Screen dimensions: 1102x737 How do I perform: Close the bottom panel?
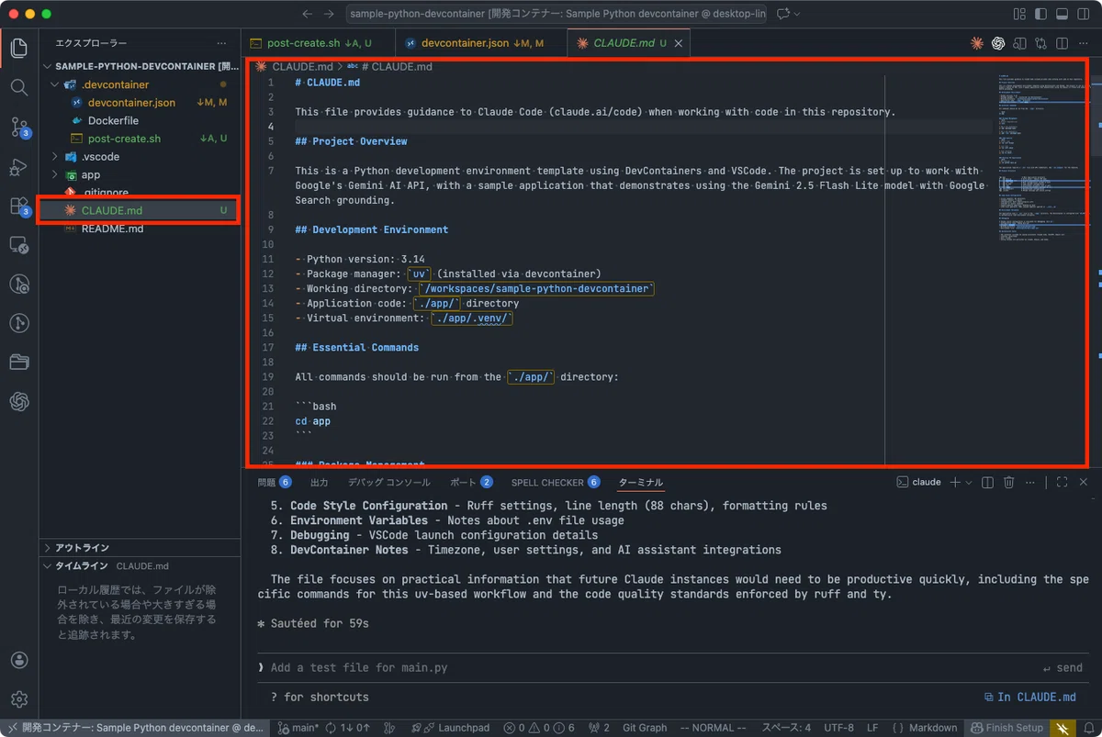(x=1084, y=482)
